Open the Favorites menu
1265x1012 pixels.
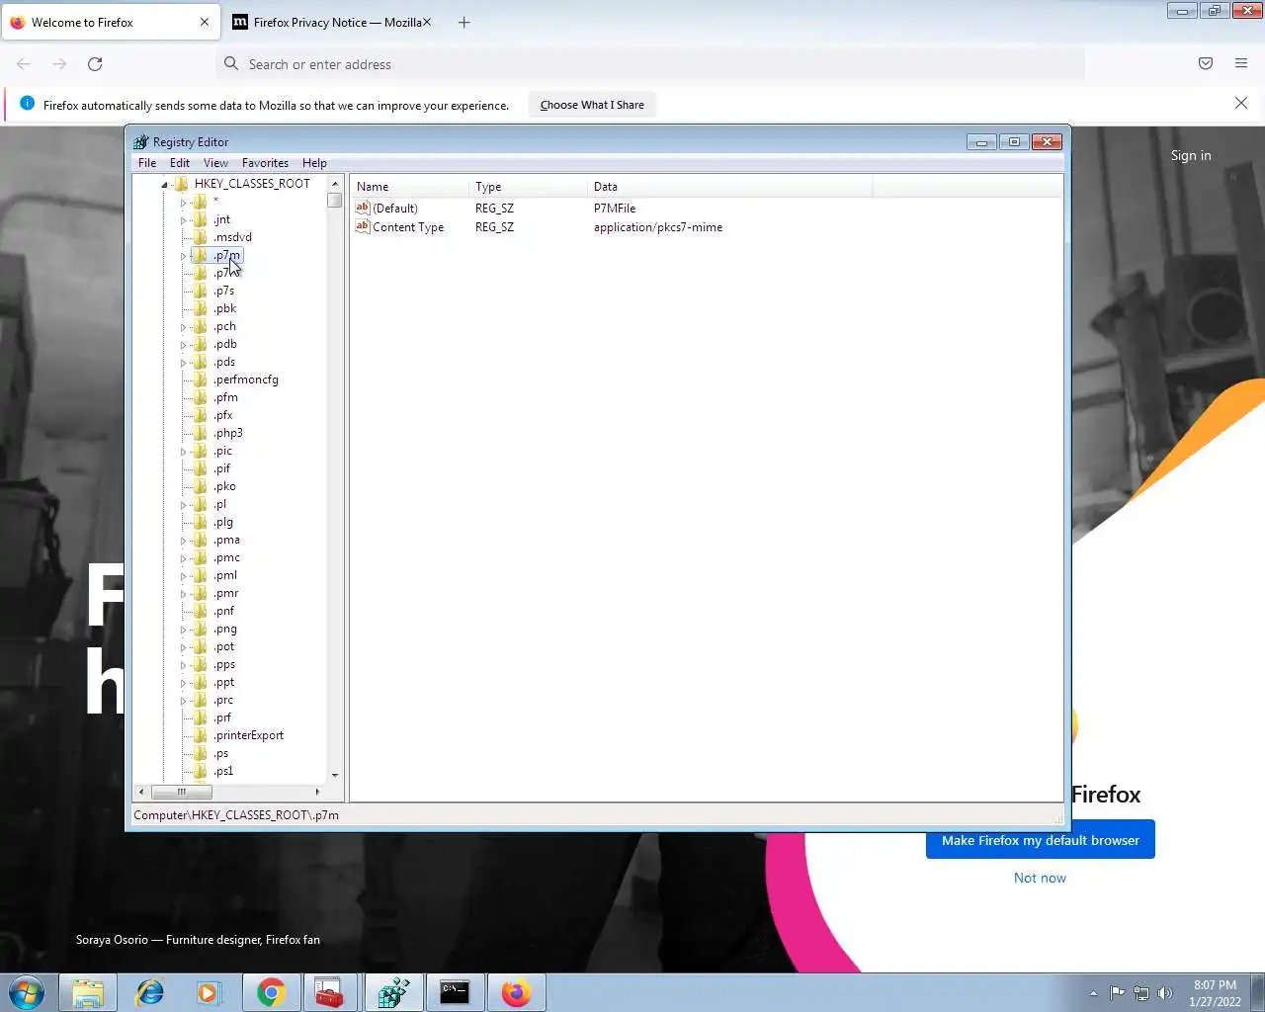pos(265,163)
